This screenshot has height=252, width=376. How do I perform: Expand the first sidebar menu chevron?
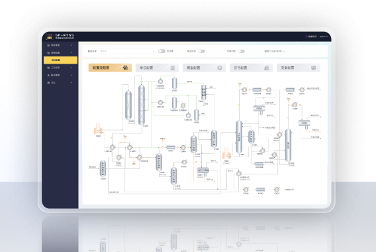71,45
